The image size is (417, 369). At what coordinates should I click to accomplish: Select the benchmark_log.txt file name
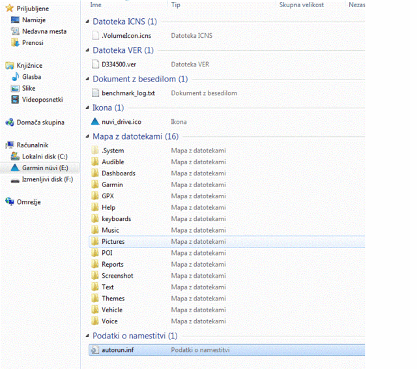point(128,93)
